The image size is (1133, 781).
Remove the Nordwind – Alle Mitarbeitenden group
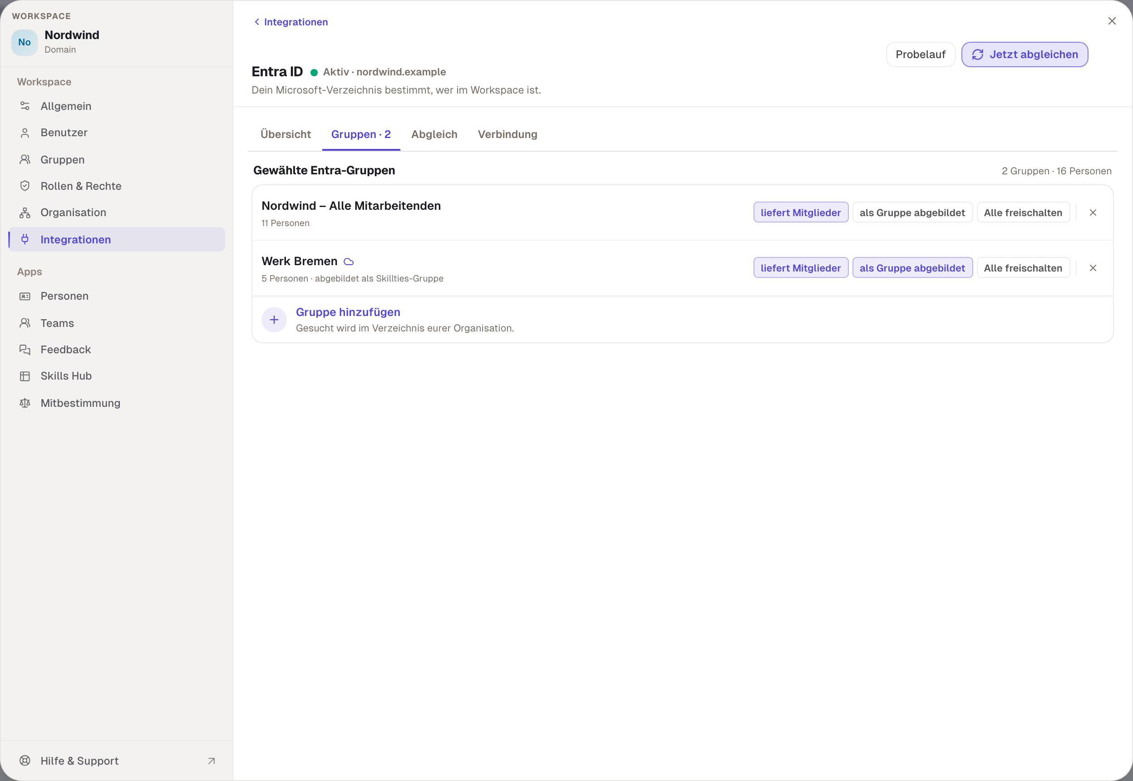1093,213
